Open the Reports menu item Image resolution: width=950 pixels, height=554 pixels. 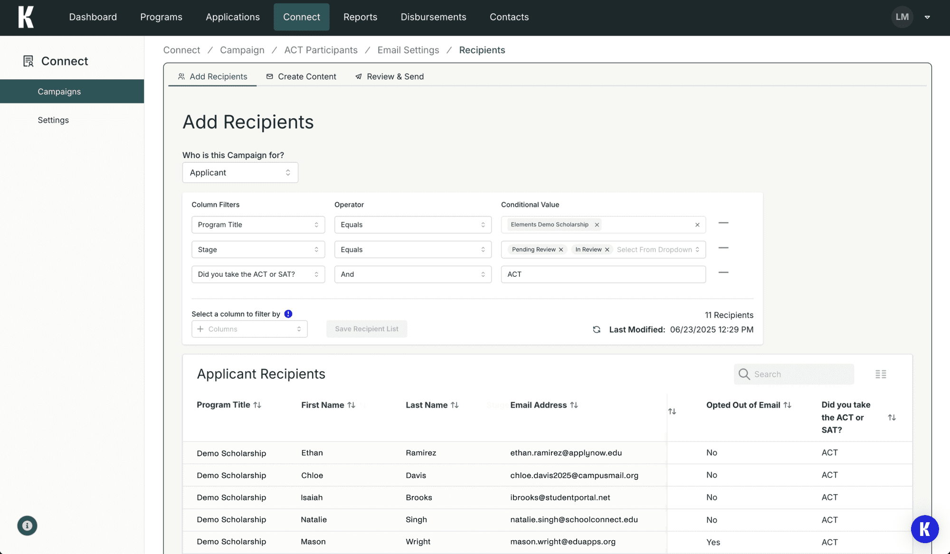coord(360,17)
